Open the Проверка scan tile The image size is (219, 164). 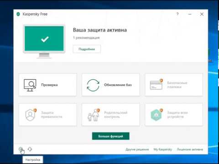47,85
